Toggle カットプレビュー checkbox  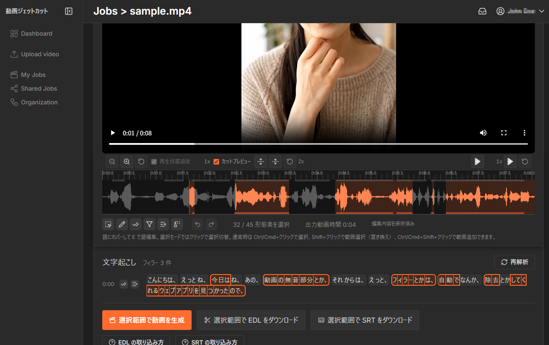point(217,162)
